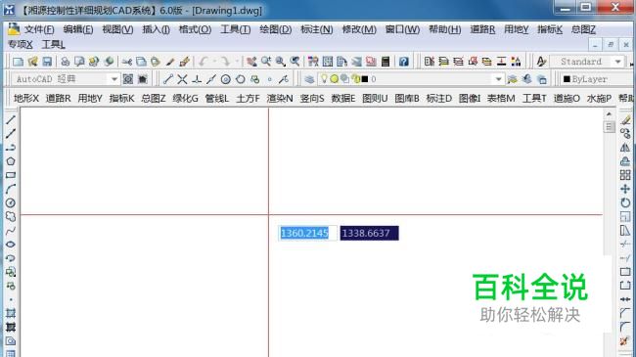This screenshot has height=357, width=636.
Task: Select the Move modify tool
Action: click(x=625, y=189)
